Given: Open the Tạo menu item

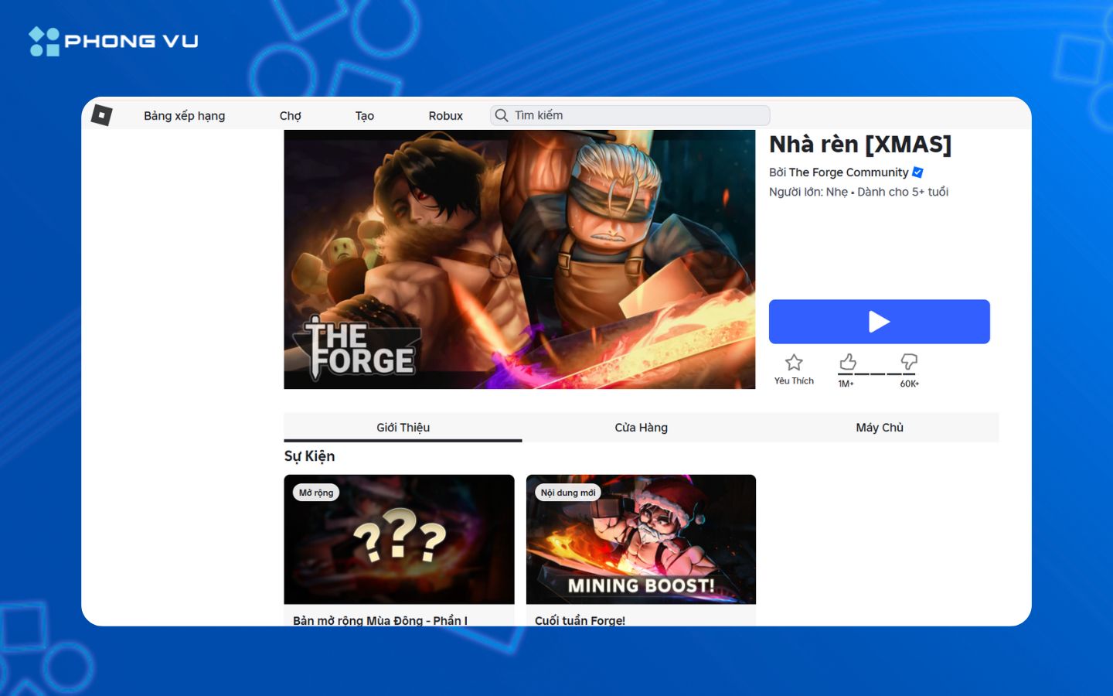Looking at the screenshot, I should click(365, 116).
